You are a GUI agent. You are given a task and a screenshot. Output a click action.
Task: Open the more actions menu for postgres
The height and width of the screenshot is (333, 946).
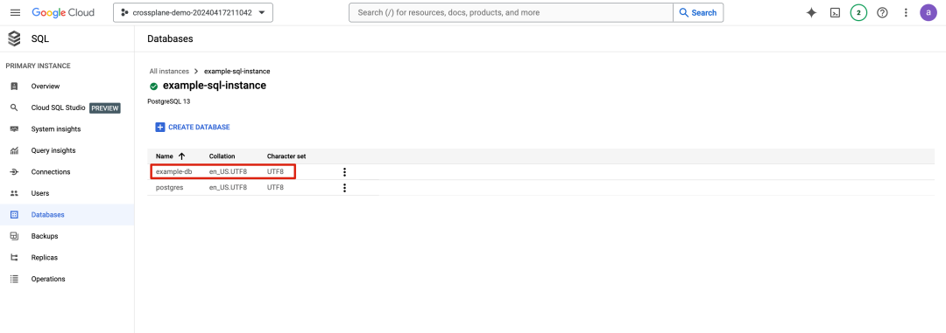tap(344, 188)
